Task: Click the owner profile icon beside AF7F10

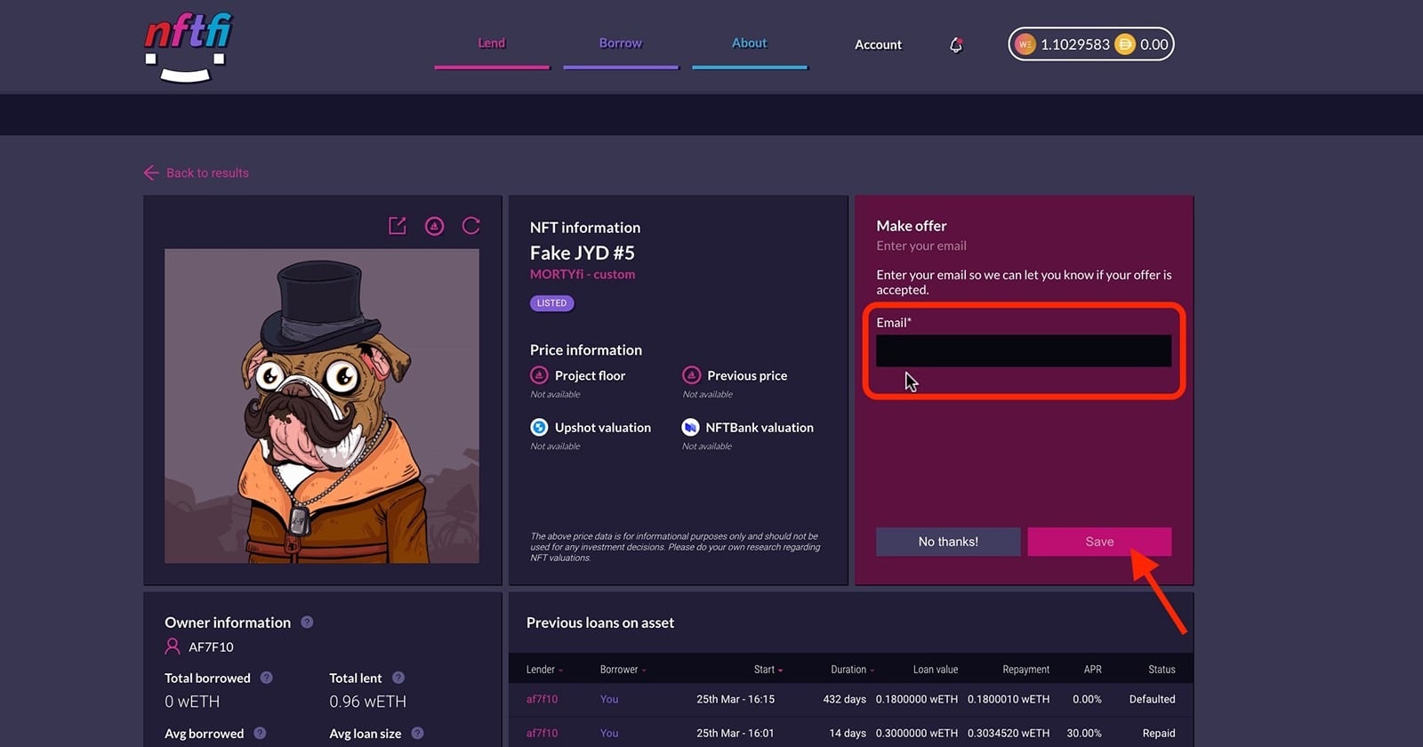Action: coord(173,647)
